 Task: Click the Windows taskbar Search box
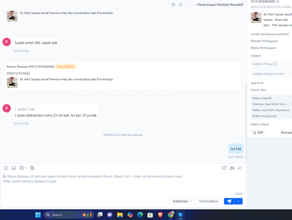point(69,215)
